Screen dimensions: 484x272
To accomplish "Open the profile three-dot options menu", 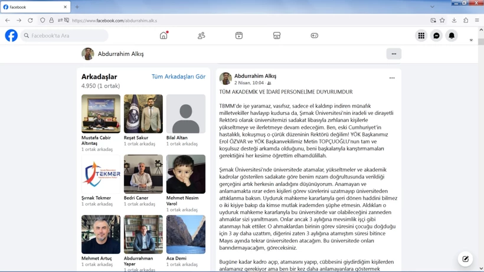I will pyautogui.click(x=394, y=54).
